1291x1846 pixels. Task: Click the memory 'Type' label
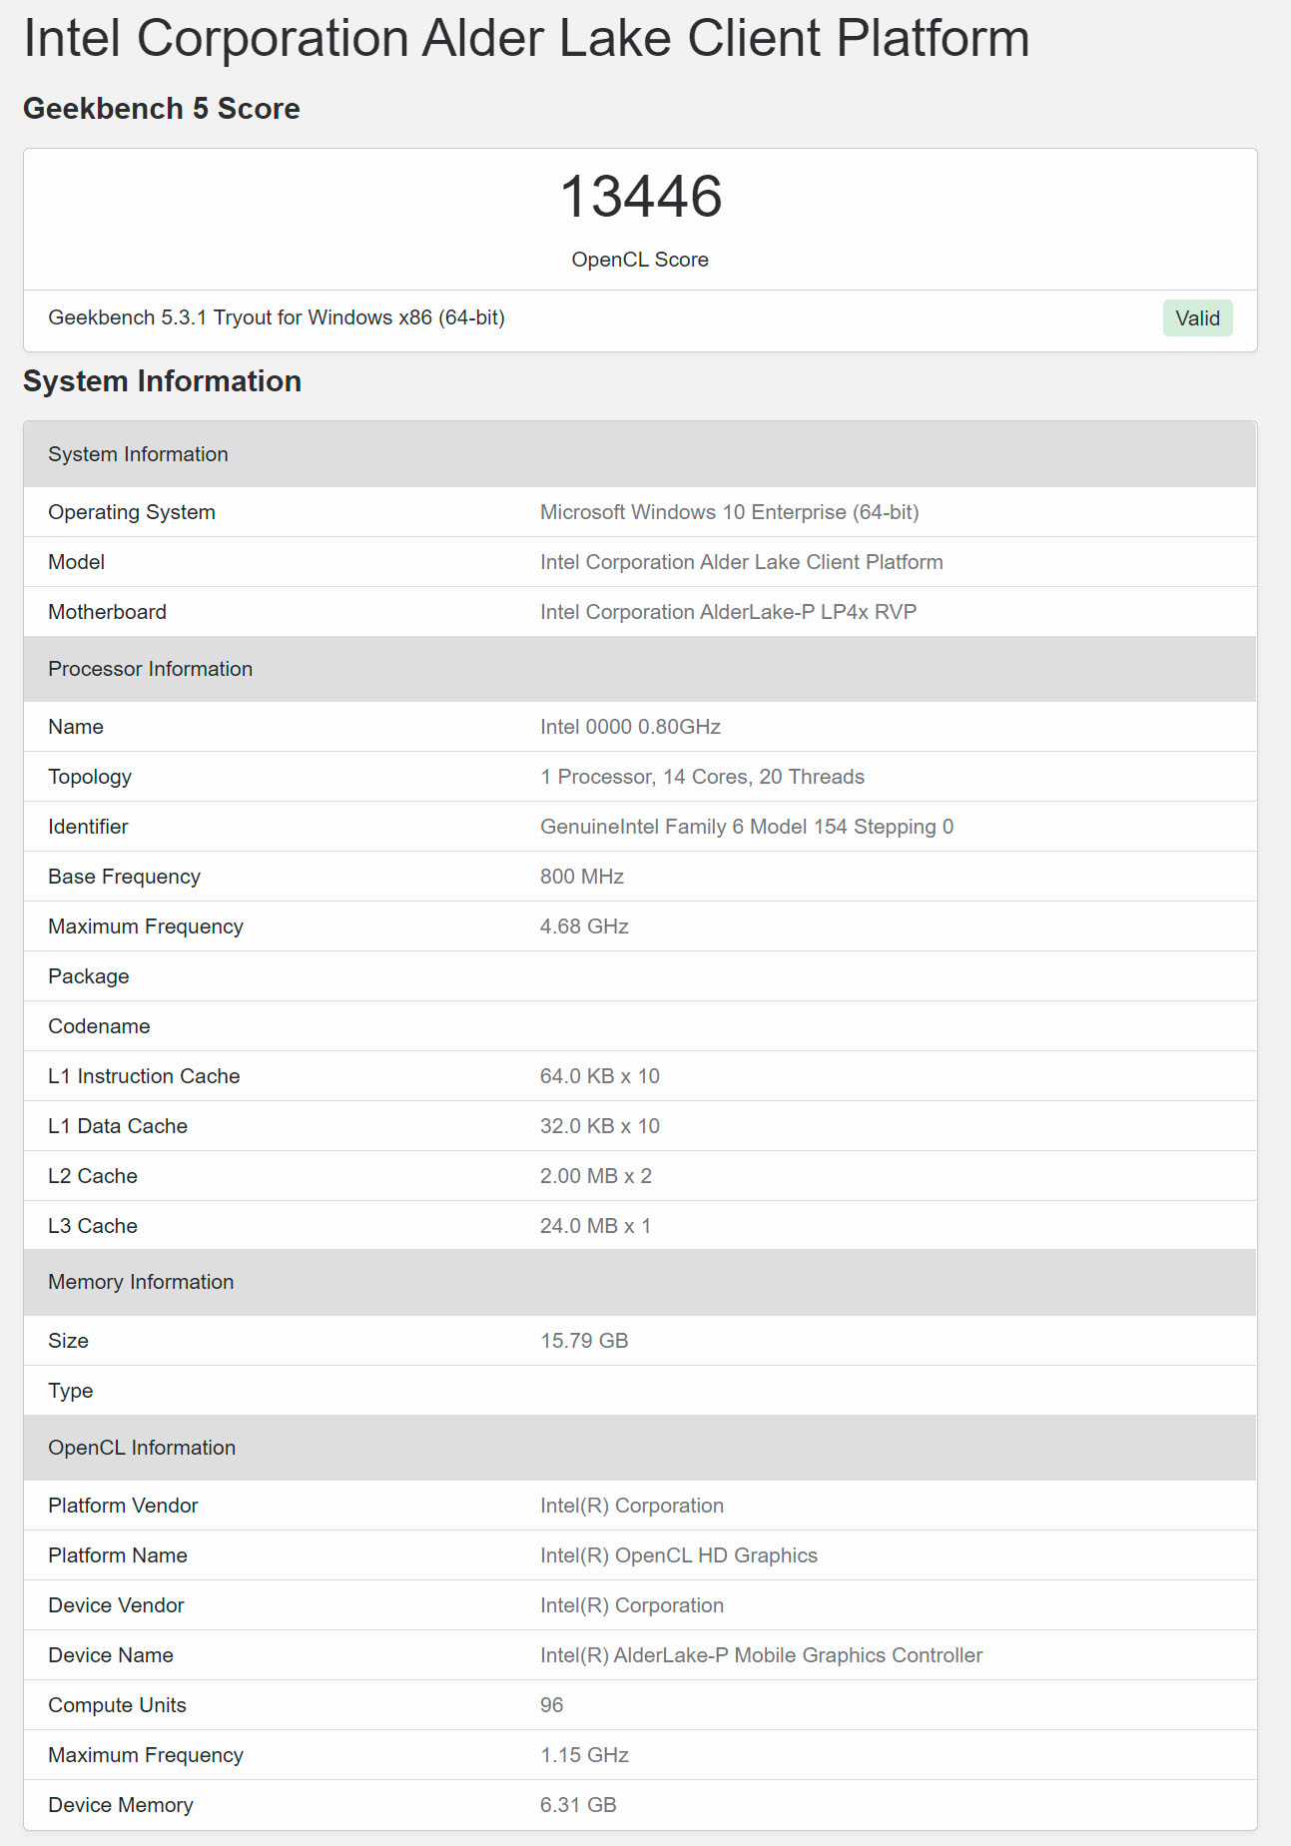coord(71,1391)
